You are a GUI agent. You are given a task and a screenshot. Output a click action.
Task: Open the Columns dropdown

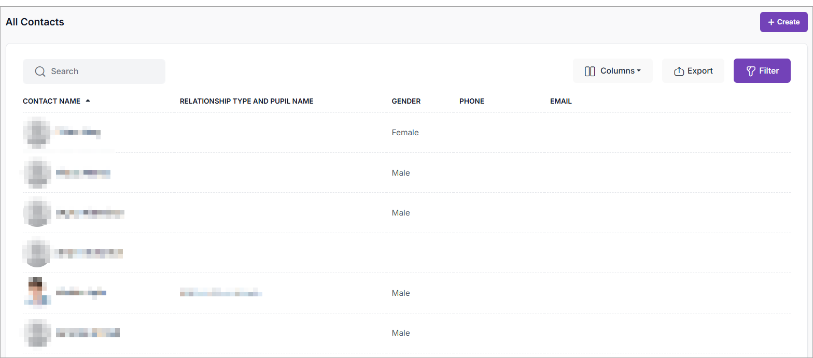pyautogui.click(x=612, y=71)
